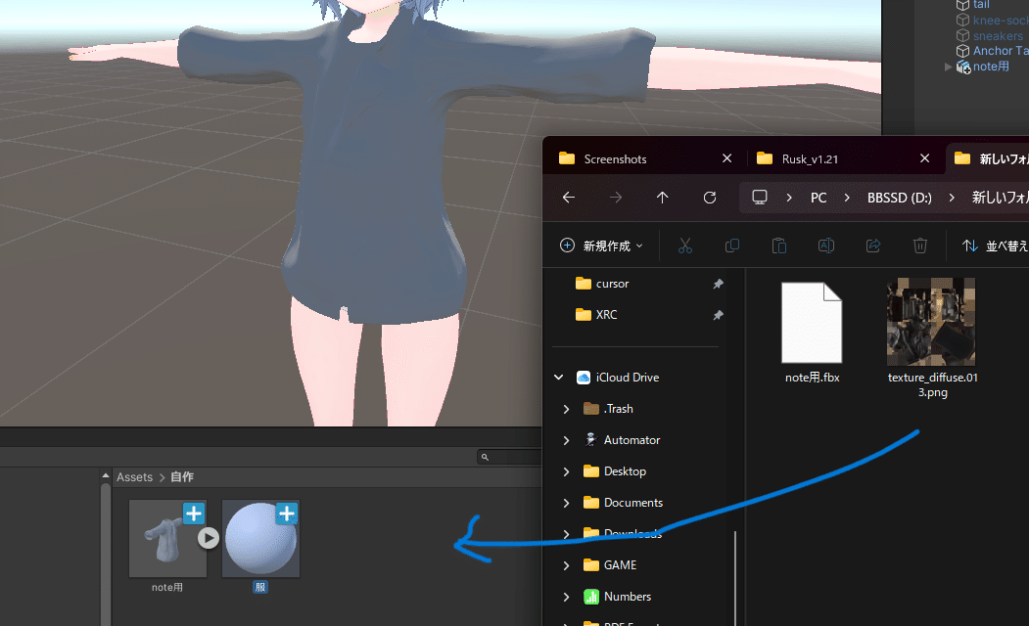
Task: Expand the note用 node in Unity Hierarchy
Action: tap(948, 67)
